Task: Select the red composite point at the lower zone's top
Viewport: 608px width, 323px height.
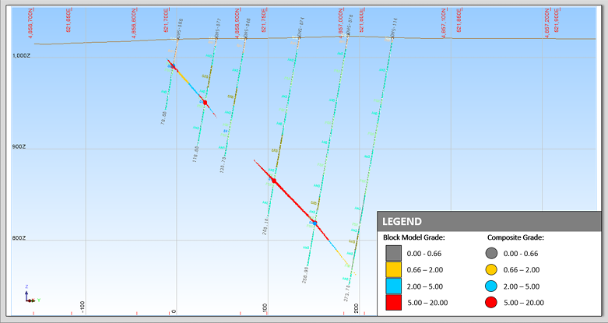Action: click(273, 181)
